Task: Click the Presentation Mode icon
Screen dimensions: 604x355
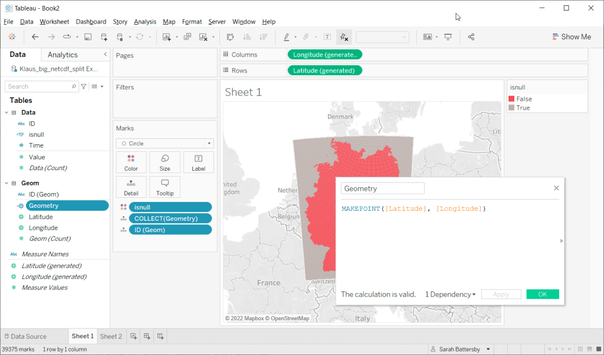Action: pos(448,37)
